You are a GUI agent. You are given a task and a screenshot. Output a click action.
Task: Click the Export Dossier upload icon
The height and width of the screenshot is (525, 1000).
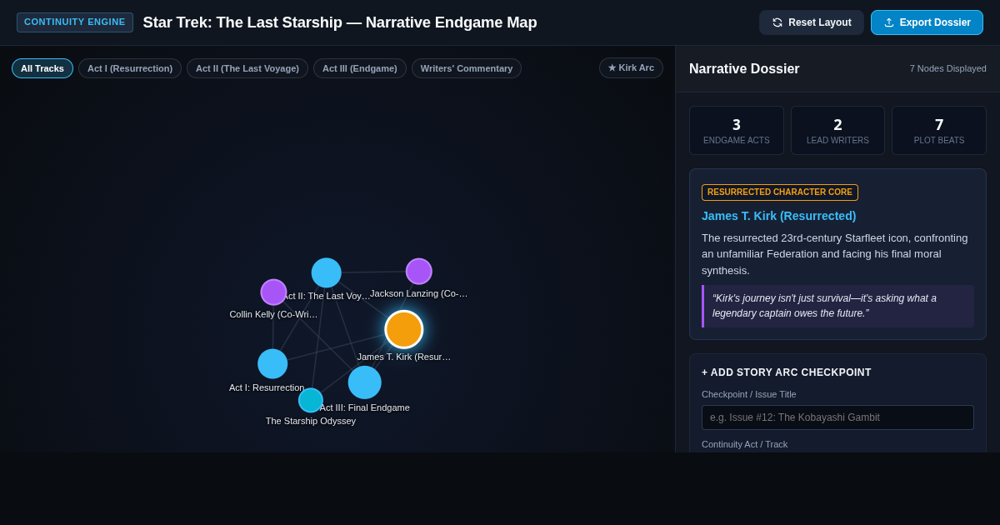[x=889, y=22]
